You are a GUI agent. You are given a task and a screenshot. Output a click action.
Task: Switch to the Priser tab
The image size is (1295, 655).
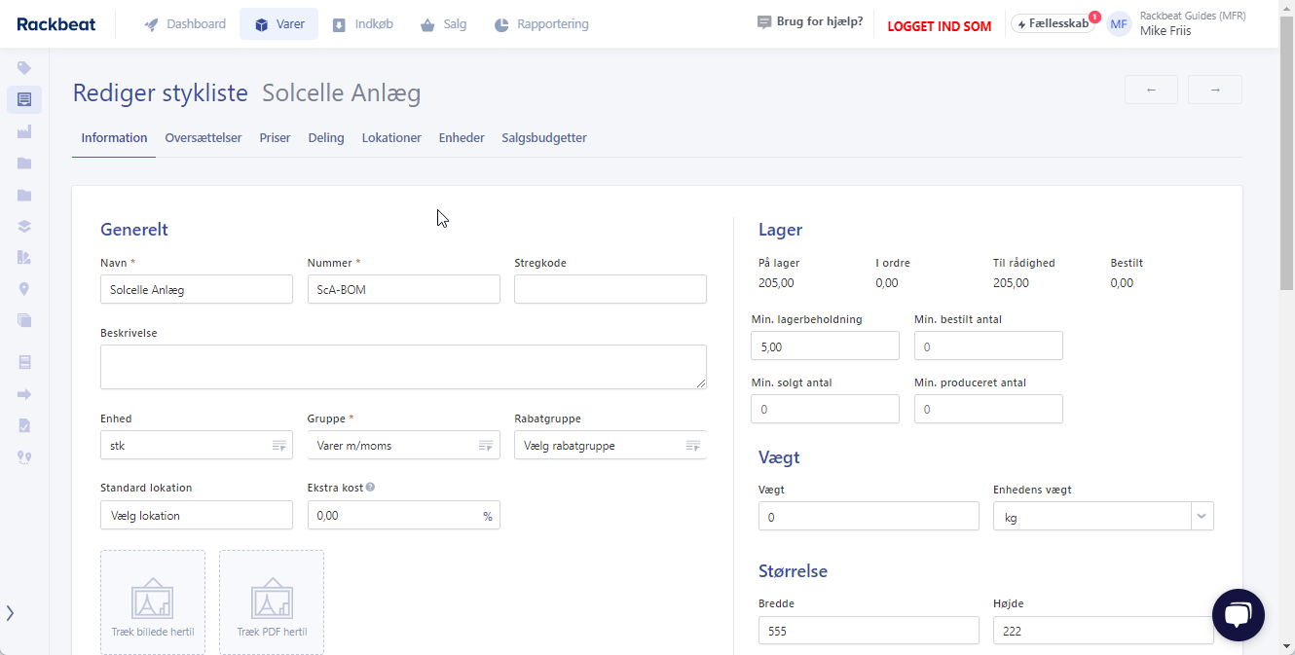275,138
